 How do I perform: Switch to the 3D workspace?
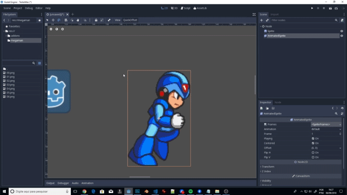pyautogui.click(x=174, y=8)
